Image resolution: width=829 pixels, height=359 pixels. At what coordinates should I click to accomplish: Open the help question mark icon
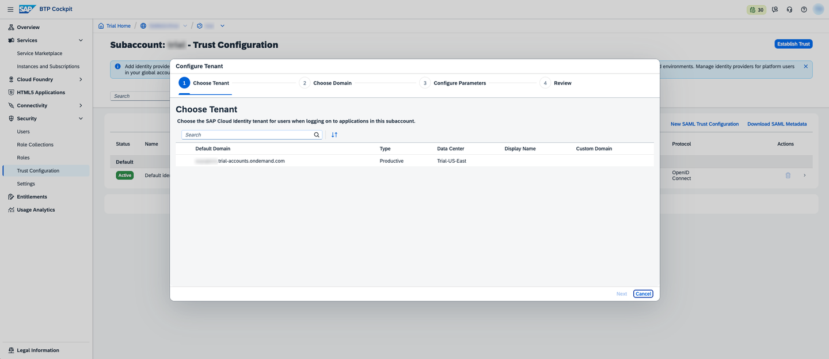804,10
